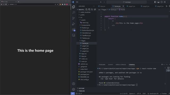
Task: Click remote window indicator in status bar
Action: pyautogui.click(x=73, y=93)
